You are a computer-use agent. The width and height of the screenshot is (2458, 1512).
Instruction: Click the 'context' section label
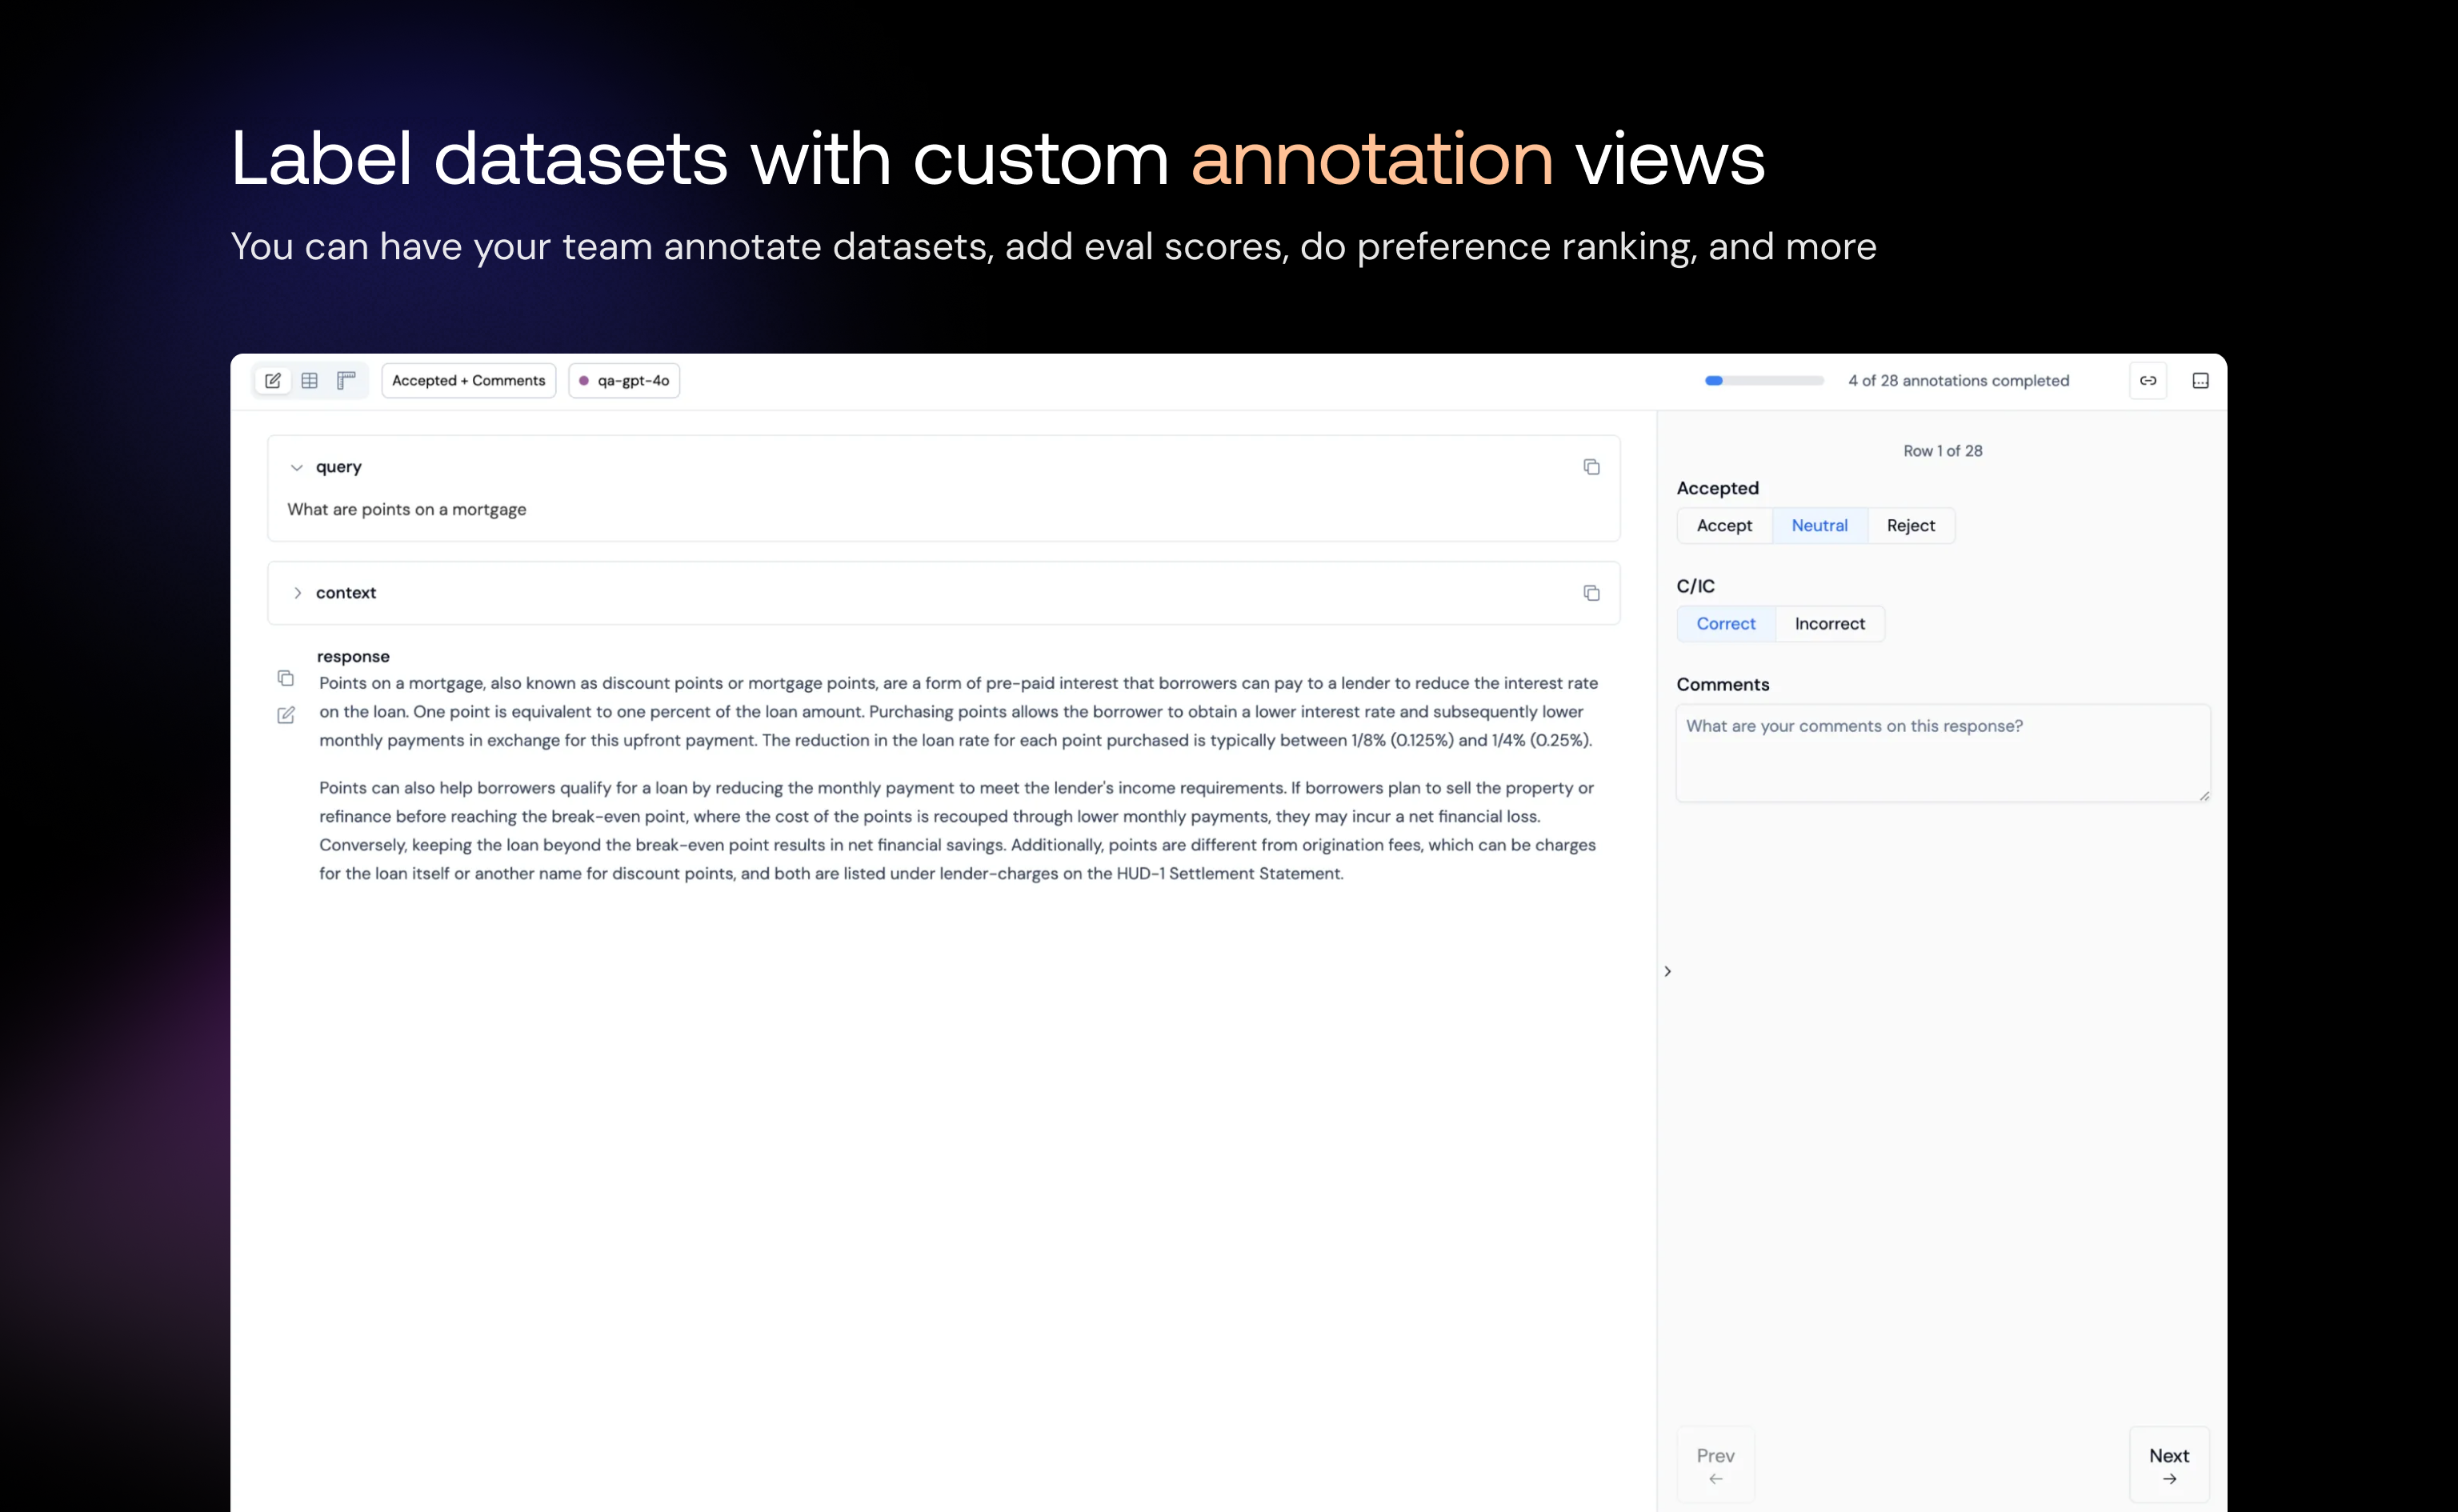pyautogui.click(x=346, y=593)
